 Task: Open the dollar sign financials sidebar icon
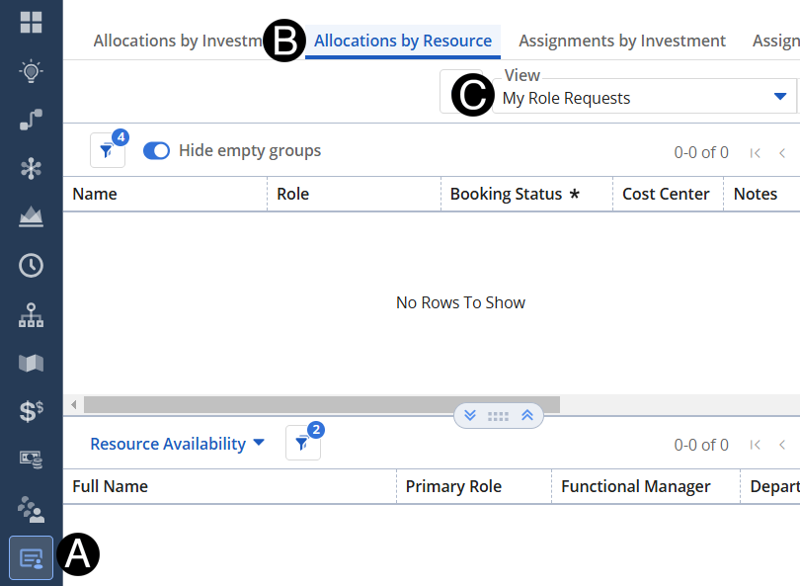pos(31,411)
